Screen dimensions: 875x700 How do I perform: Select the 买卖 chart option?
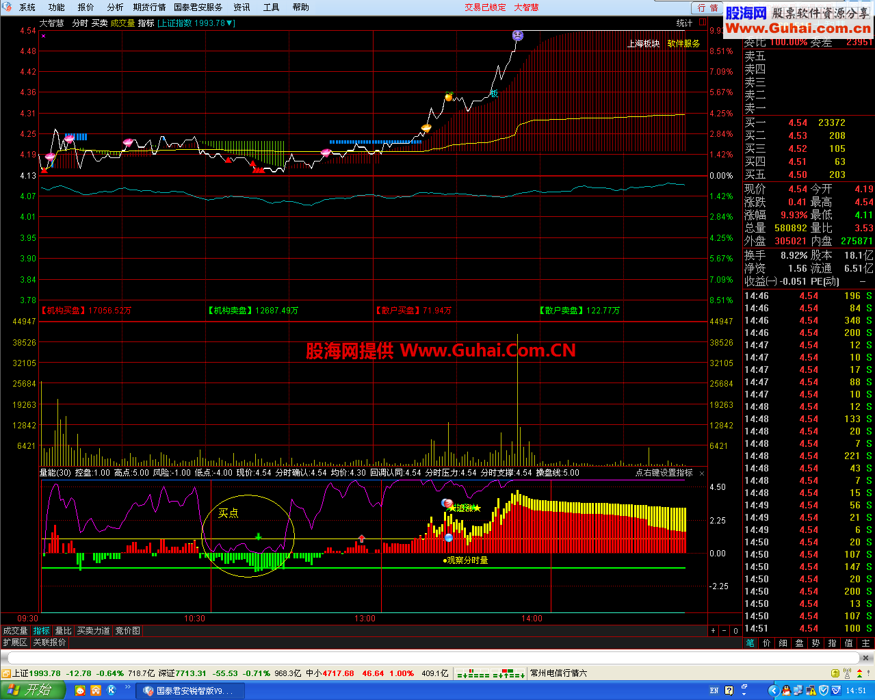[100, 23]
